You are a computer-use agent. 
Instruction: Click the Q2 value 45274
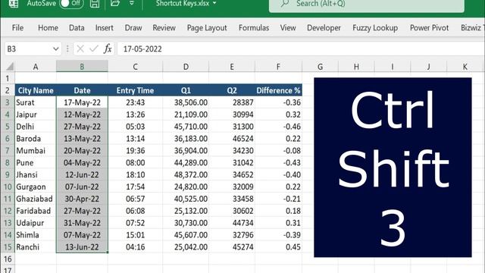(x=232, y=247)
